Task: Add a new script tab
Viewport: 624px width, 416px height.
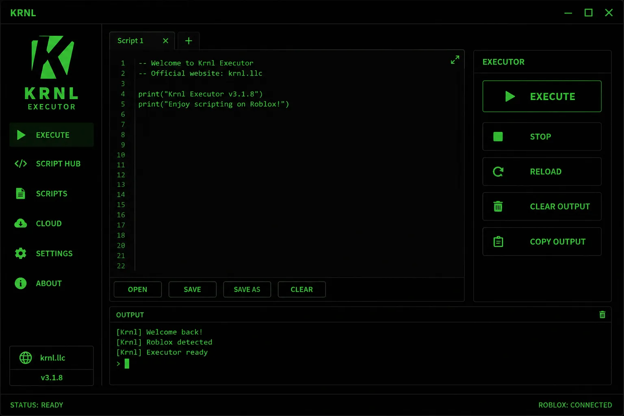Action: point(188,41)
